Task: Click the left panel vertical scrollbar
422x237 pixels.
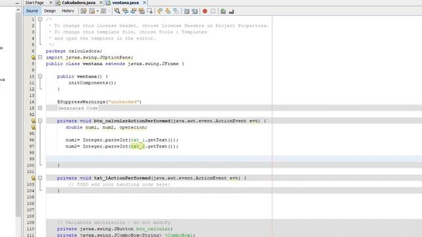Action: coord(18,114)
